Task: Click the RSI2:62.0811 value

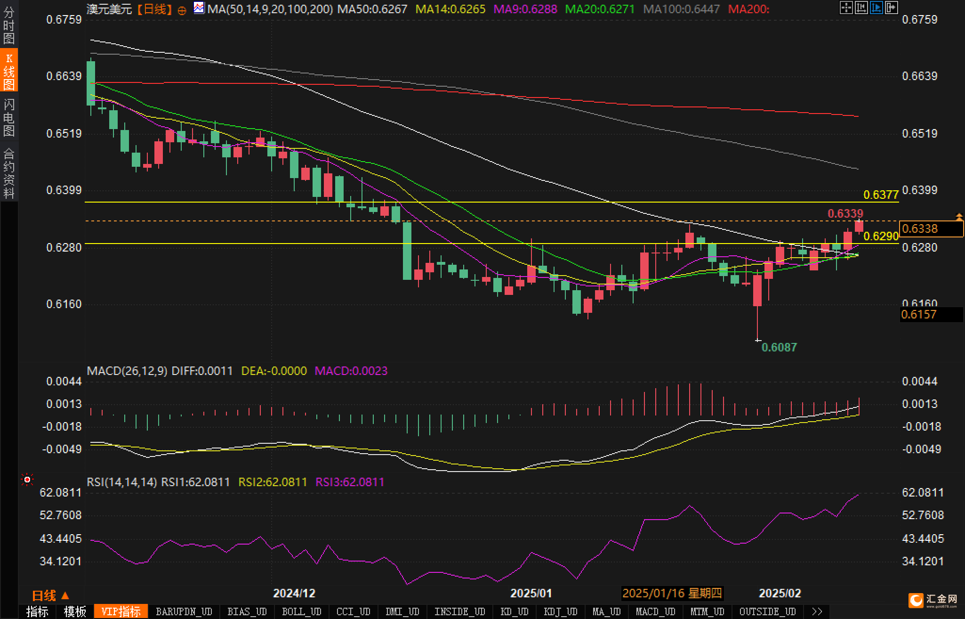Action: coord(273,482)
